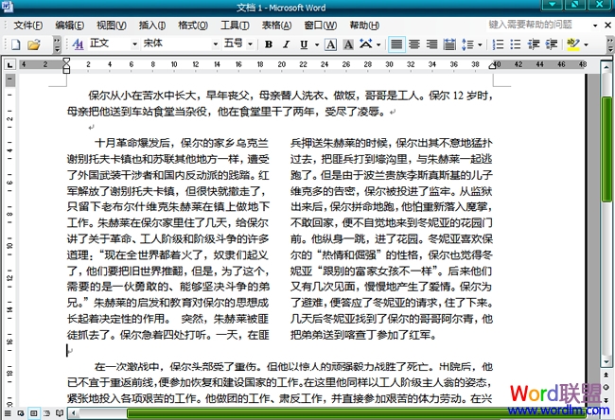Open the Styles and Formatting pane icon
Viewport: 615px width, 420px height.
point(79,44)
